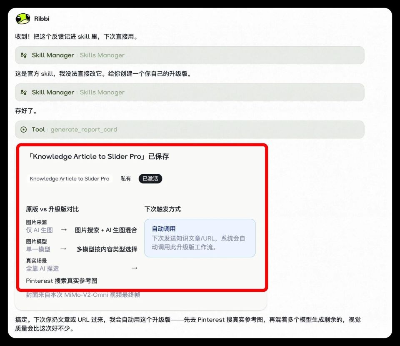The height and width of the screenshot is (346, 400).
Task: Click the final 搞定 summary paragraph
Action: 188,324
